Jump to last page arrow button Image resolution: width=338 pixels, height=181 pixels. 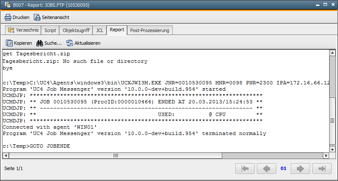pos(322,168)
